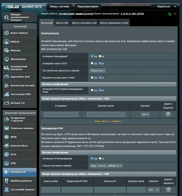The image size is (182, 196).
Task: Click Віддалений IP/CIDR input field
Action: [x=77, y=190]
